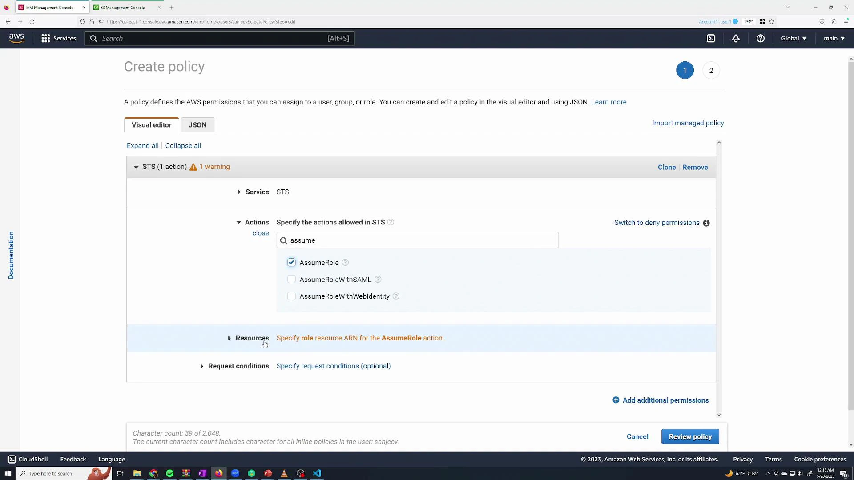This screenshot has height=480, width=854.
Task: Click the AWS help question mark icon
Action: click(761, 38)
